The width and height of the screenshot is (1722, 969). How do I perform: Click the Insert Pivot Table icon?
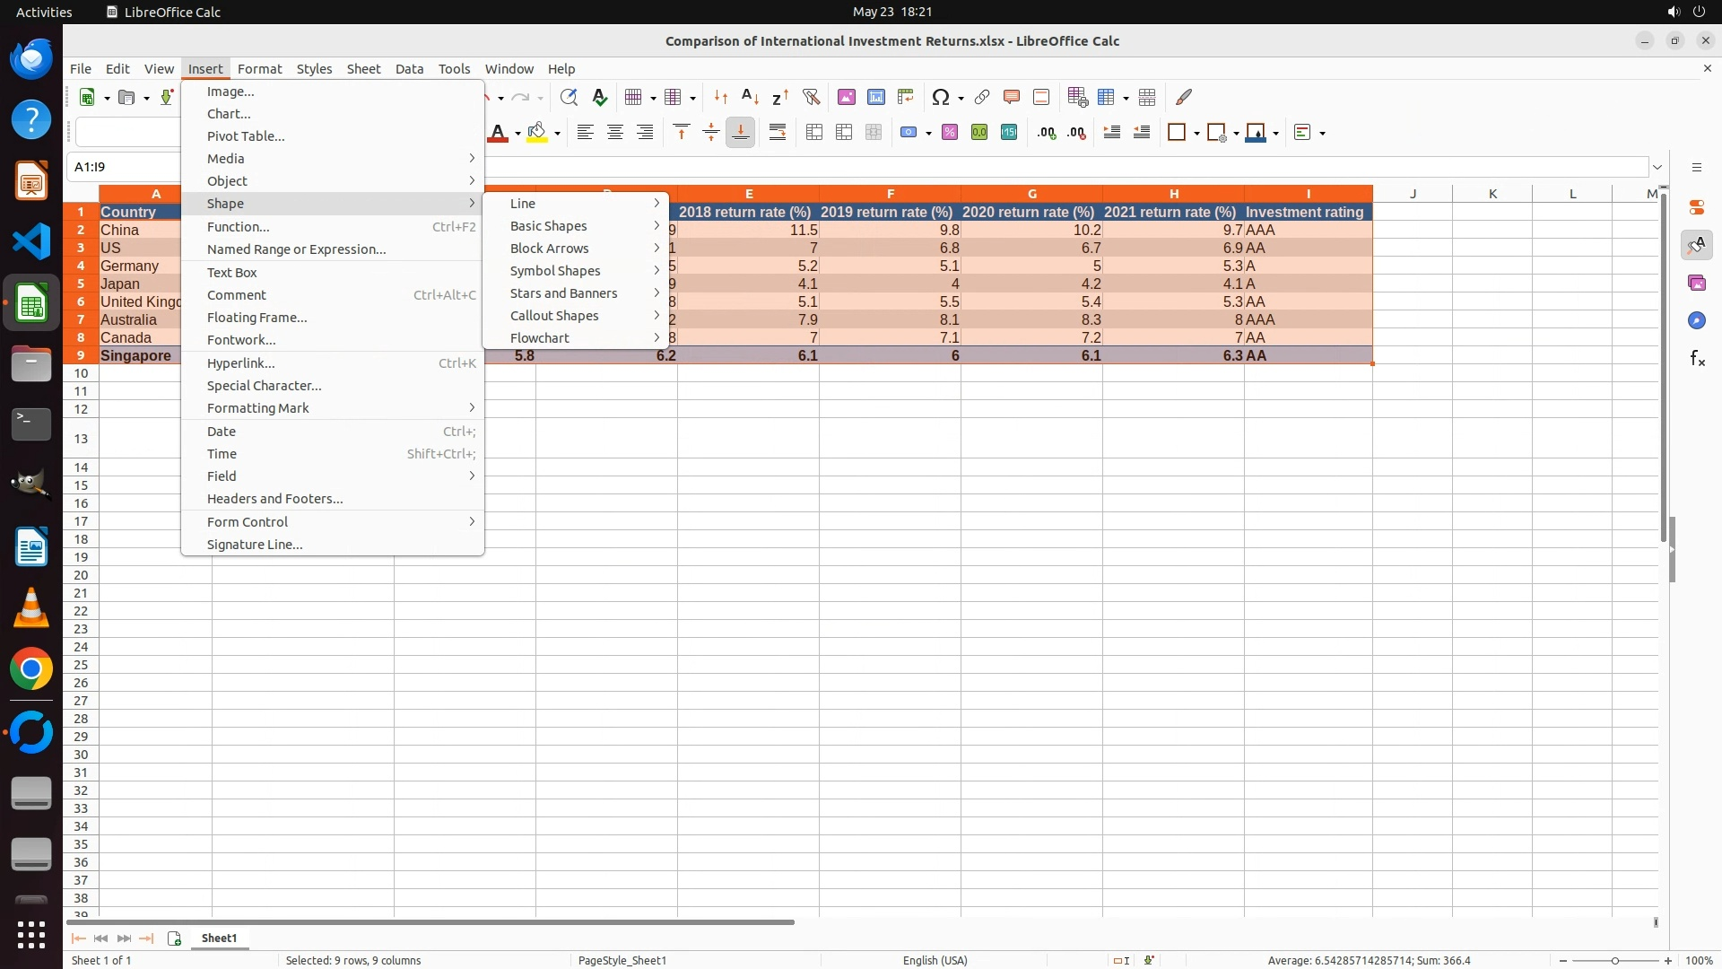click(x=906, y=97)
